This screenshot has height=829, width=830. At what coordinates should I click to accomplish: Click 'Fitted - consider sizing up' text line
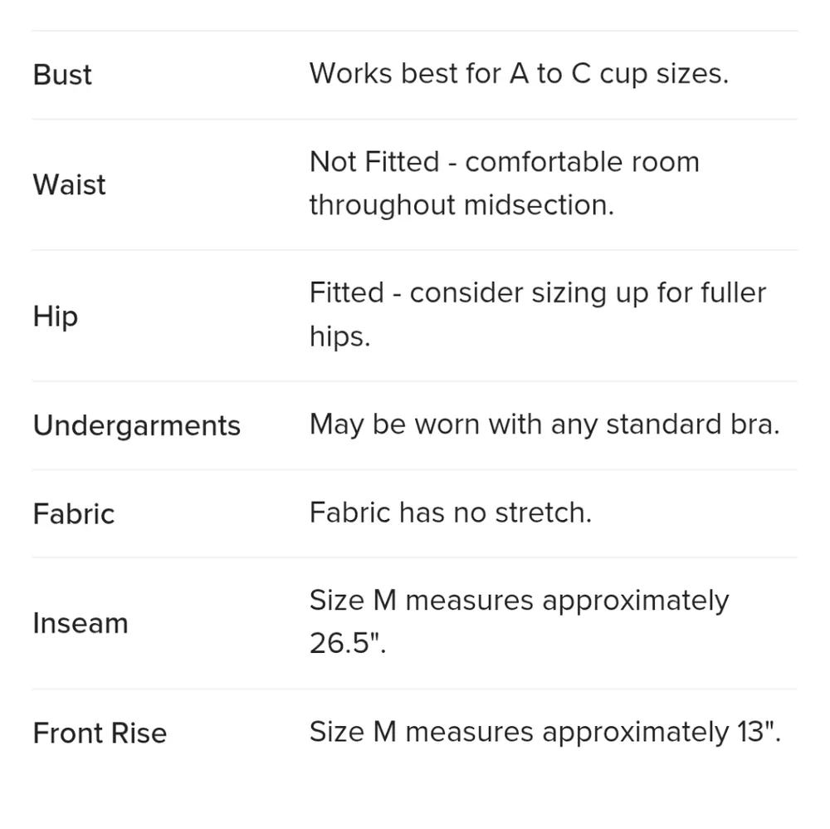pos(537,293)
